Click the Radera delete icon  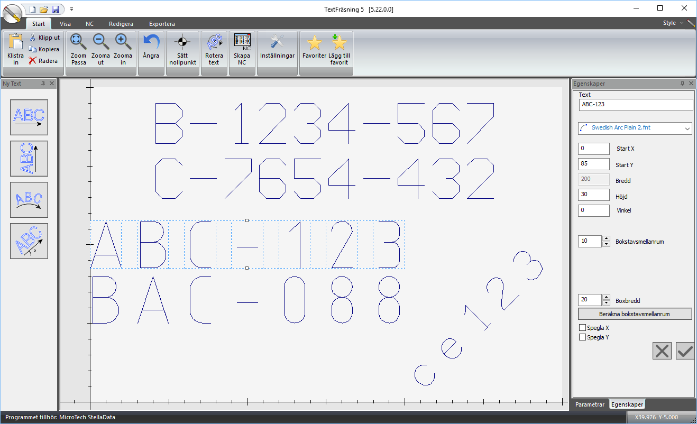(33, 61)
